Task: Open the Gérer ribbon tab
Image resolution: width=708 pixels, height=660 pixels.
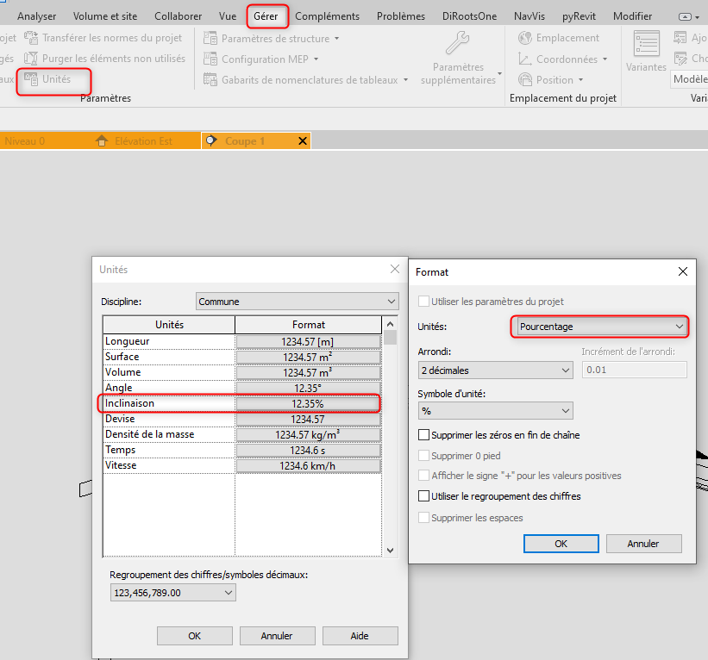Action: (266, 16)
